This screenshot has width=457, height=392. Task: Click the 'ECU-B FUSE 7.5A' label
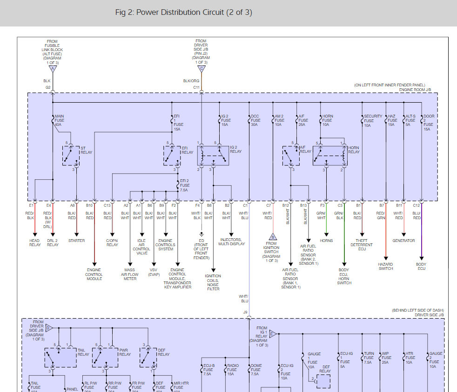(209, 370)
